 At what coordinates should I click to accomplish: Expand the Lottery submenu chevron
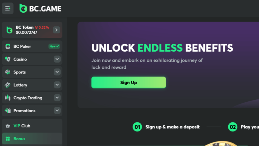[57, 85]
